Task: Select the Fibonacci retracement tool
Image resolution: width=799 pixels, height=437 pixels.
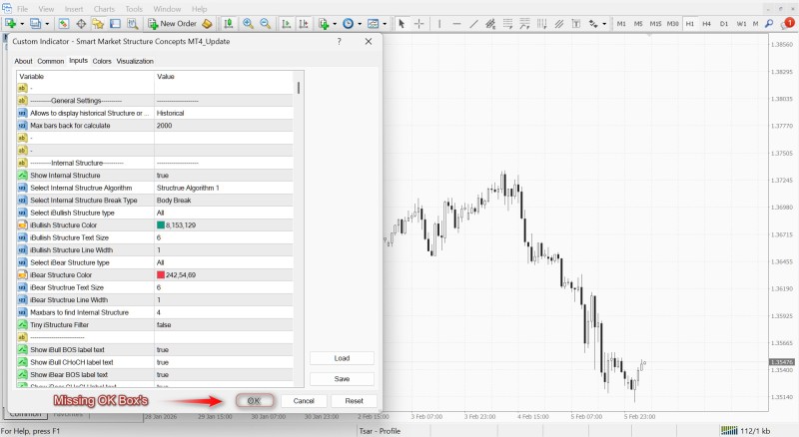Action: tap(508, 23)
